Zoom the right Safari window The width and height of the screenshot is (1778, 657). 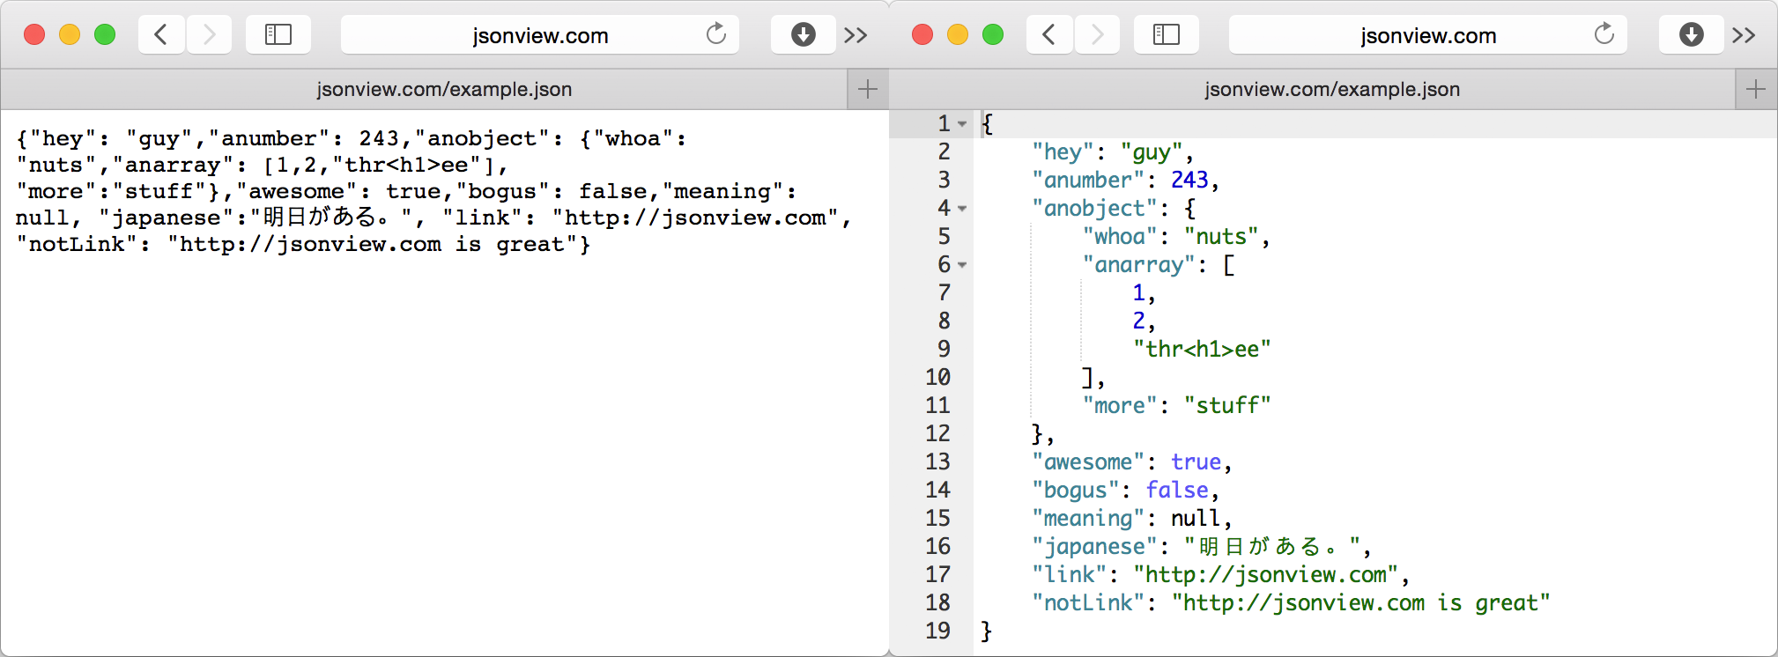pos(993,34)
